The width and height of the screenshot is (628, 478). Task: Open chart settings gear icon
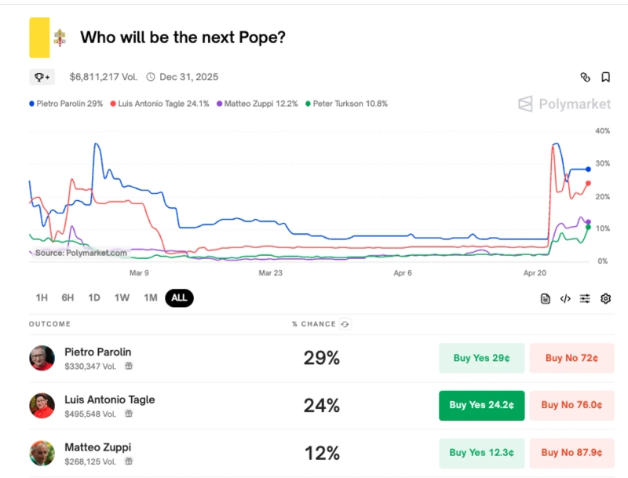coord(606,298)
